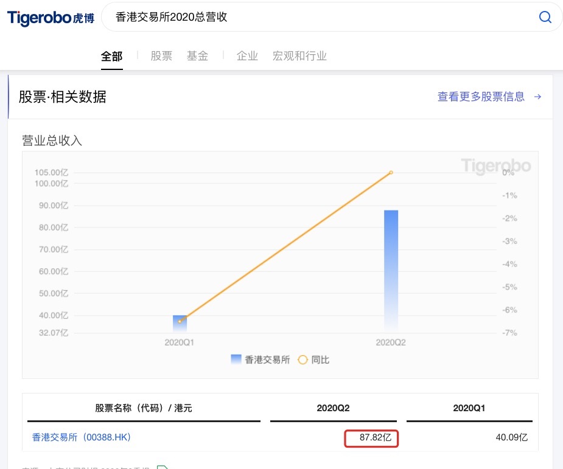Switch to the 股票 tab
The width and height of the screenshot is (563, 469).
pyautogui.click(x=161, y=56)
